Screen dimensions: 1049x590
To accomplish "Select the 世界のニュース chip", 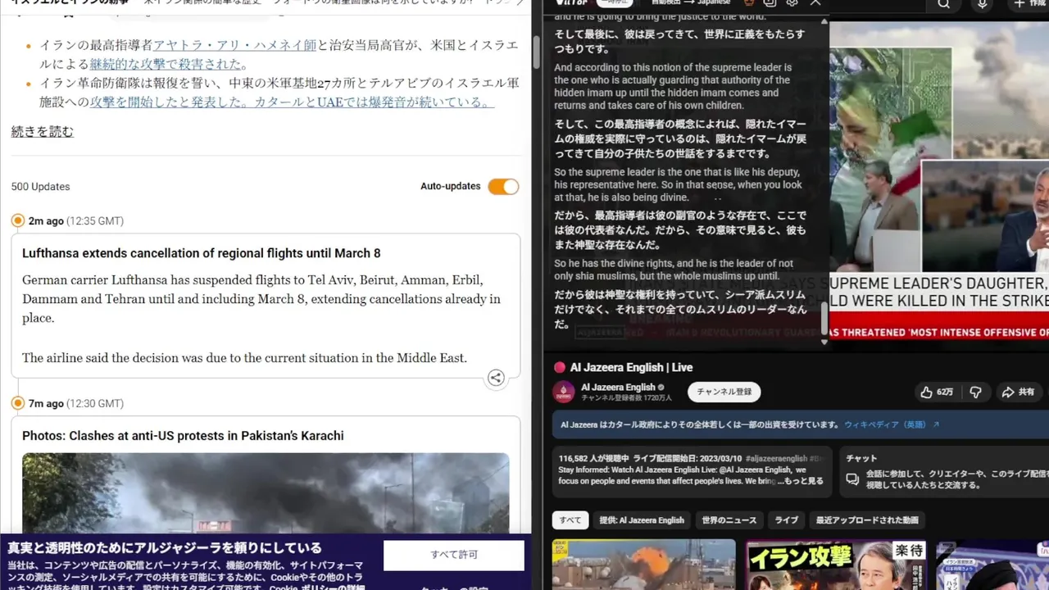I will click(729, 520).
